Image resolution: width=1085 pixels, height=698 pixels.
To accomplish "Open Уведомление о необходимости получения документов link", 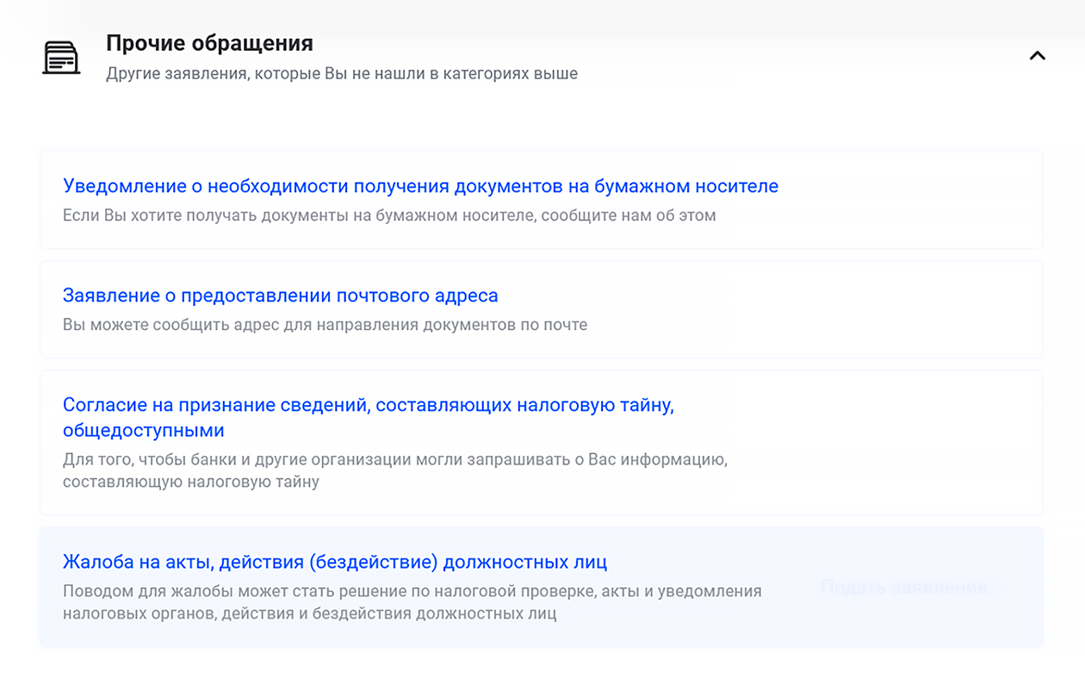I will tap(420, 186).
